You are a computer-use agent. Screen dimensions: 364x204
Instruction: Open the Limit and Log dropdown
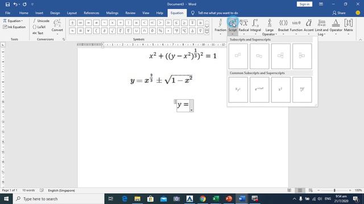pyautogui.click(x=321, y=27)
